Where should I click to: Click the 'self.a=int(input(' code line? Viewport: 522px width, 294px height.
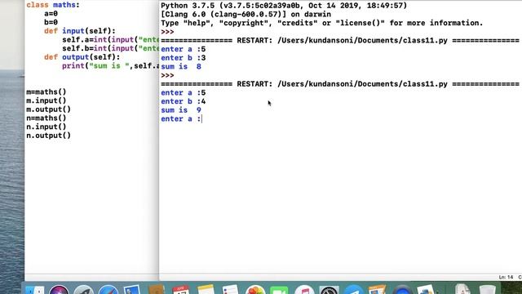[110, 40]
